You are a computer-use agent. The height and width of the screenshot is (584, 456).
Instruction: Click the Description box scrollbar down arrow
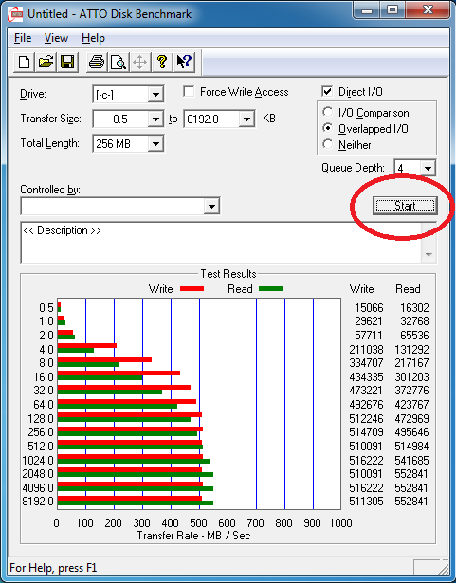pyautogui.click(x=429, y=255)
